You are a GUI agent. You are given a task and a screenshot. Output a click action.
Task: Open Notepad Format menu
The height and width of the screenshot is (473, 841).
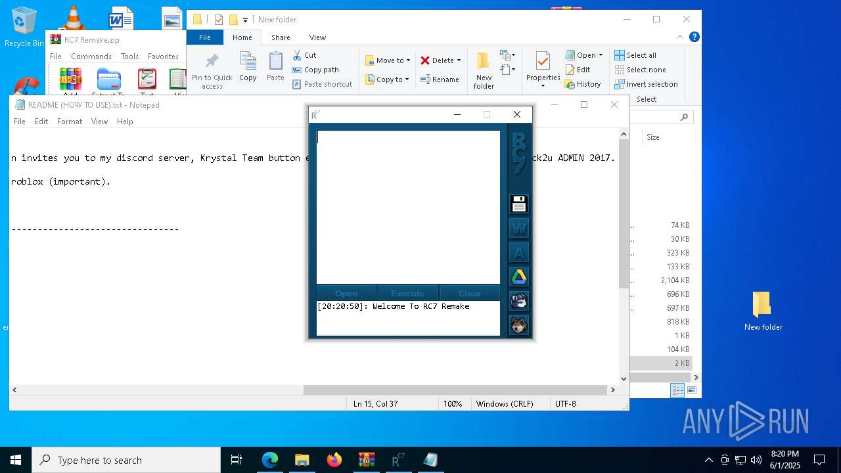coord(70,122)
